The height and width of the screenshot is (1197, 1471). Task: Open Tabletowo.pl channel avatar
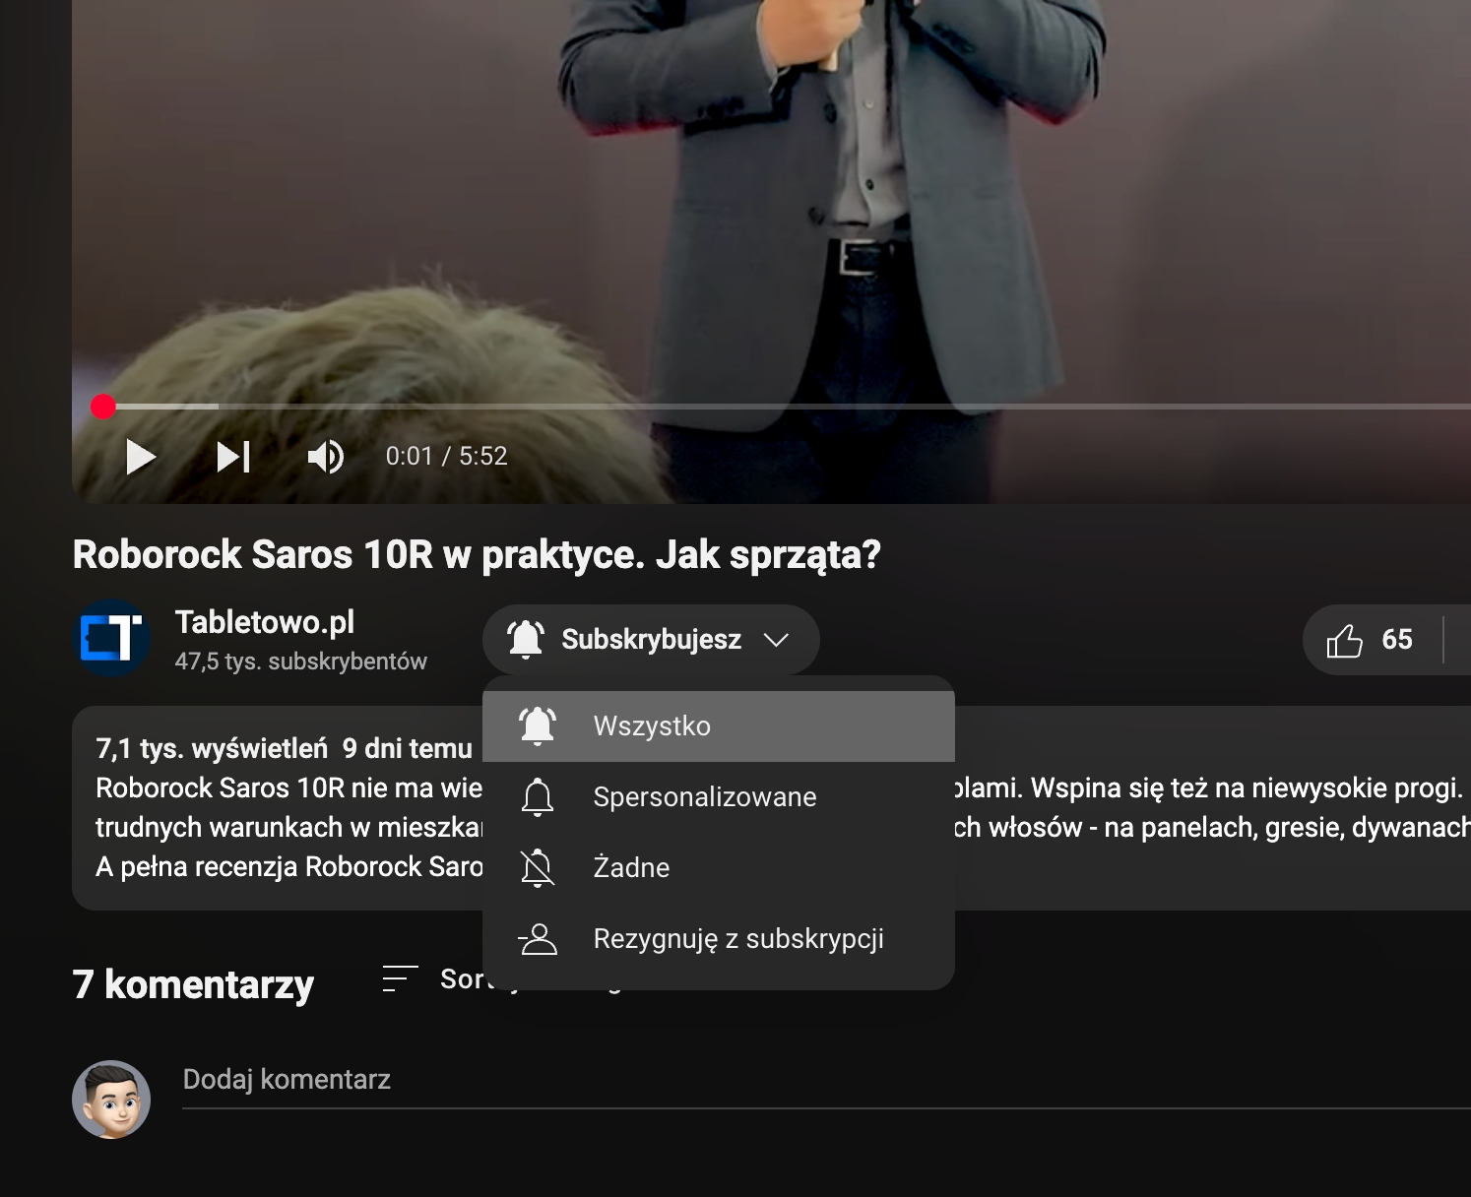coord(113,638)
